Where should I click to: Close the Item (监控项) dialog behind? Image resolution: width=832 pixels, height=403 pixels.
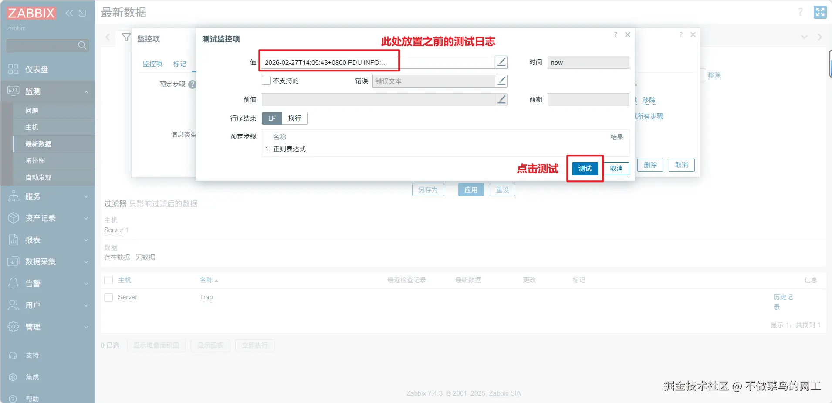[693, 34]
